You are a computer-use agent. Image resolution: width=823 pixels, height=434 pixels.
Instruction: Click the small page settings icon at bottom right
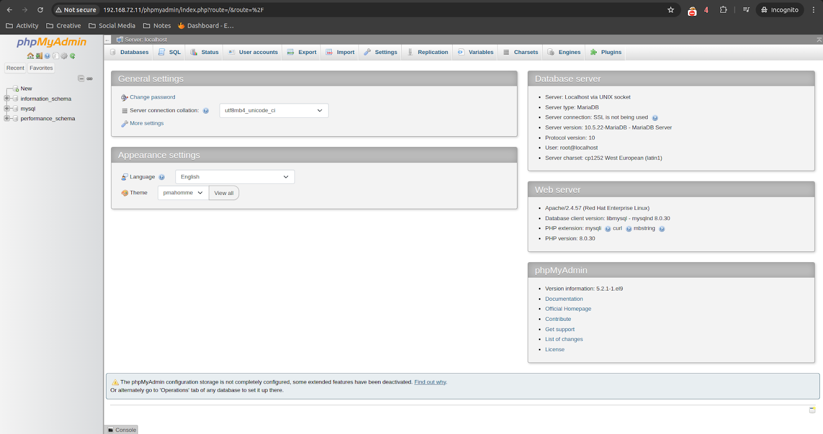click(x=812, y=410)
